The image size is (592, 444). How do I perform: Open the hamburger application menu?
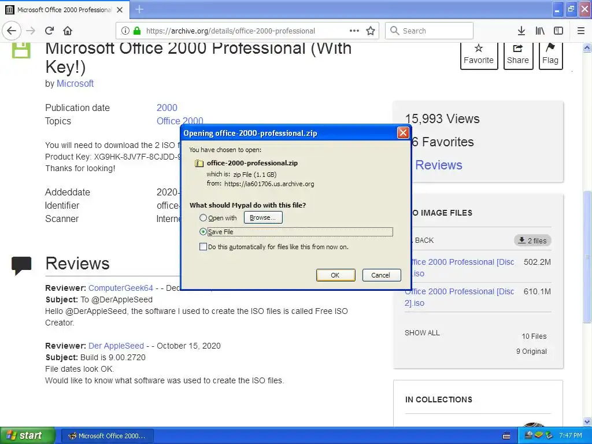point(581,31)
